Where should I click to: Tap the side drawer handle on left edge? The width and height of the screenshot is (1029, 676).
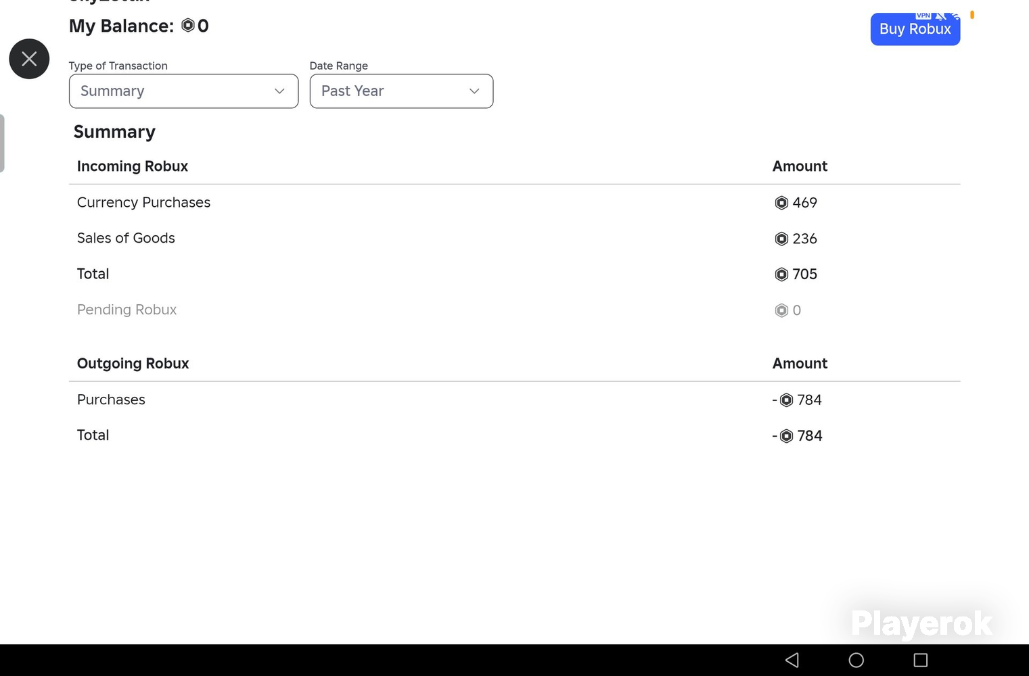(2, 143)
